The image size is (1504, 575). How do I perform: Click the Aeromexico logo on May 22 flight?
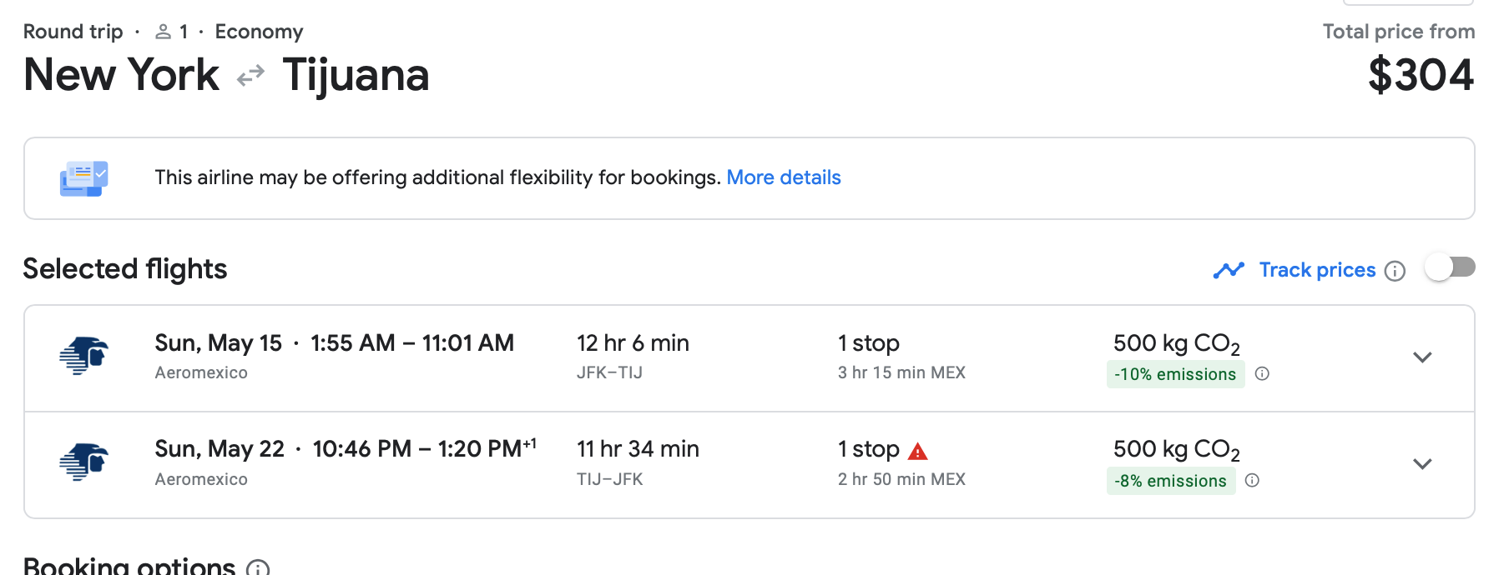[84, 462]
